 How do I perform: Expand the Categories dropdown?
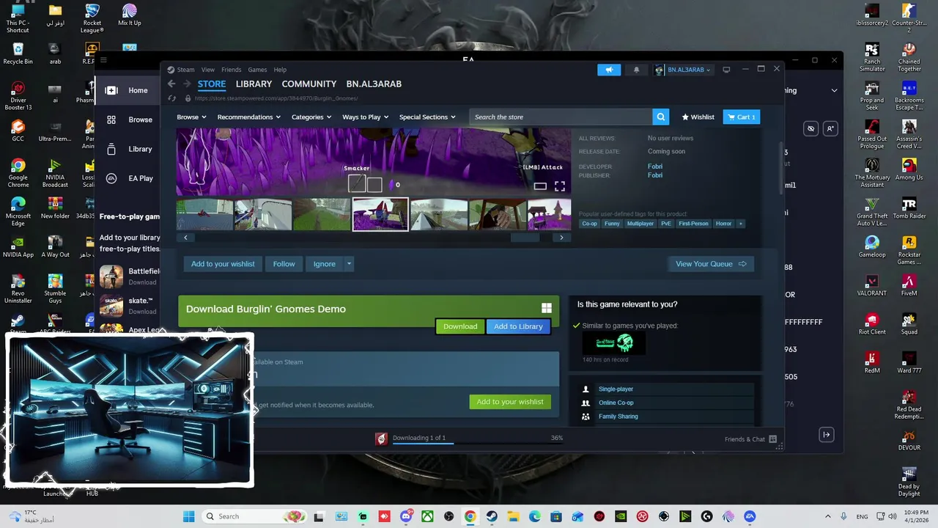point(311,117)
